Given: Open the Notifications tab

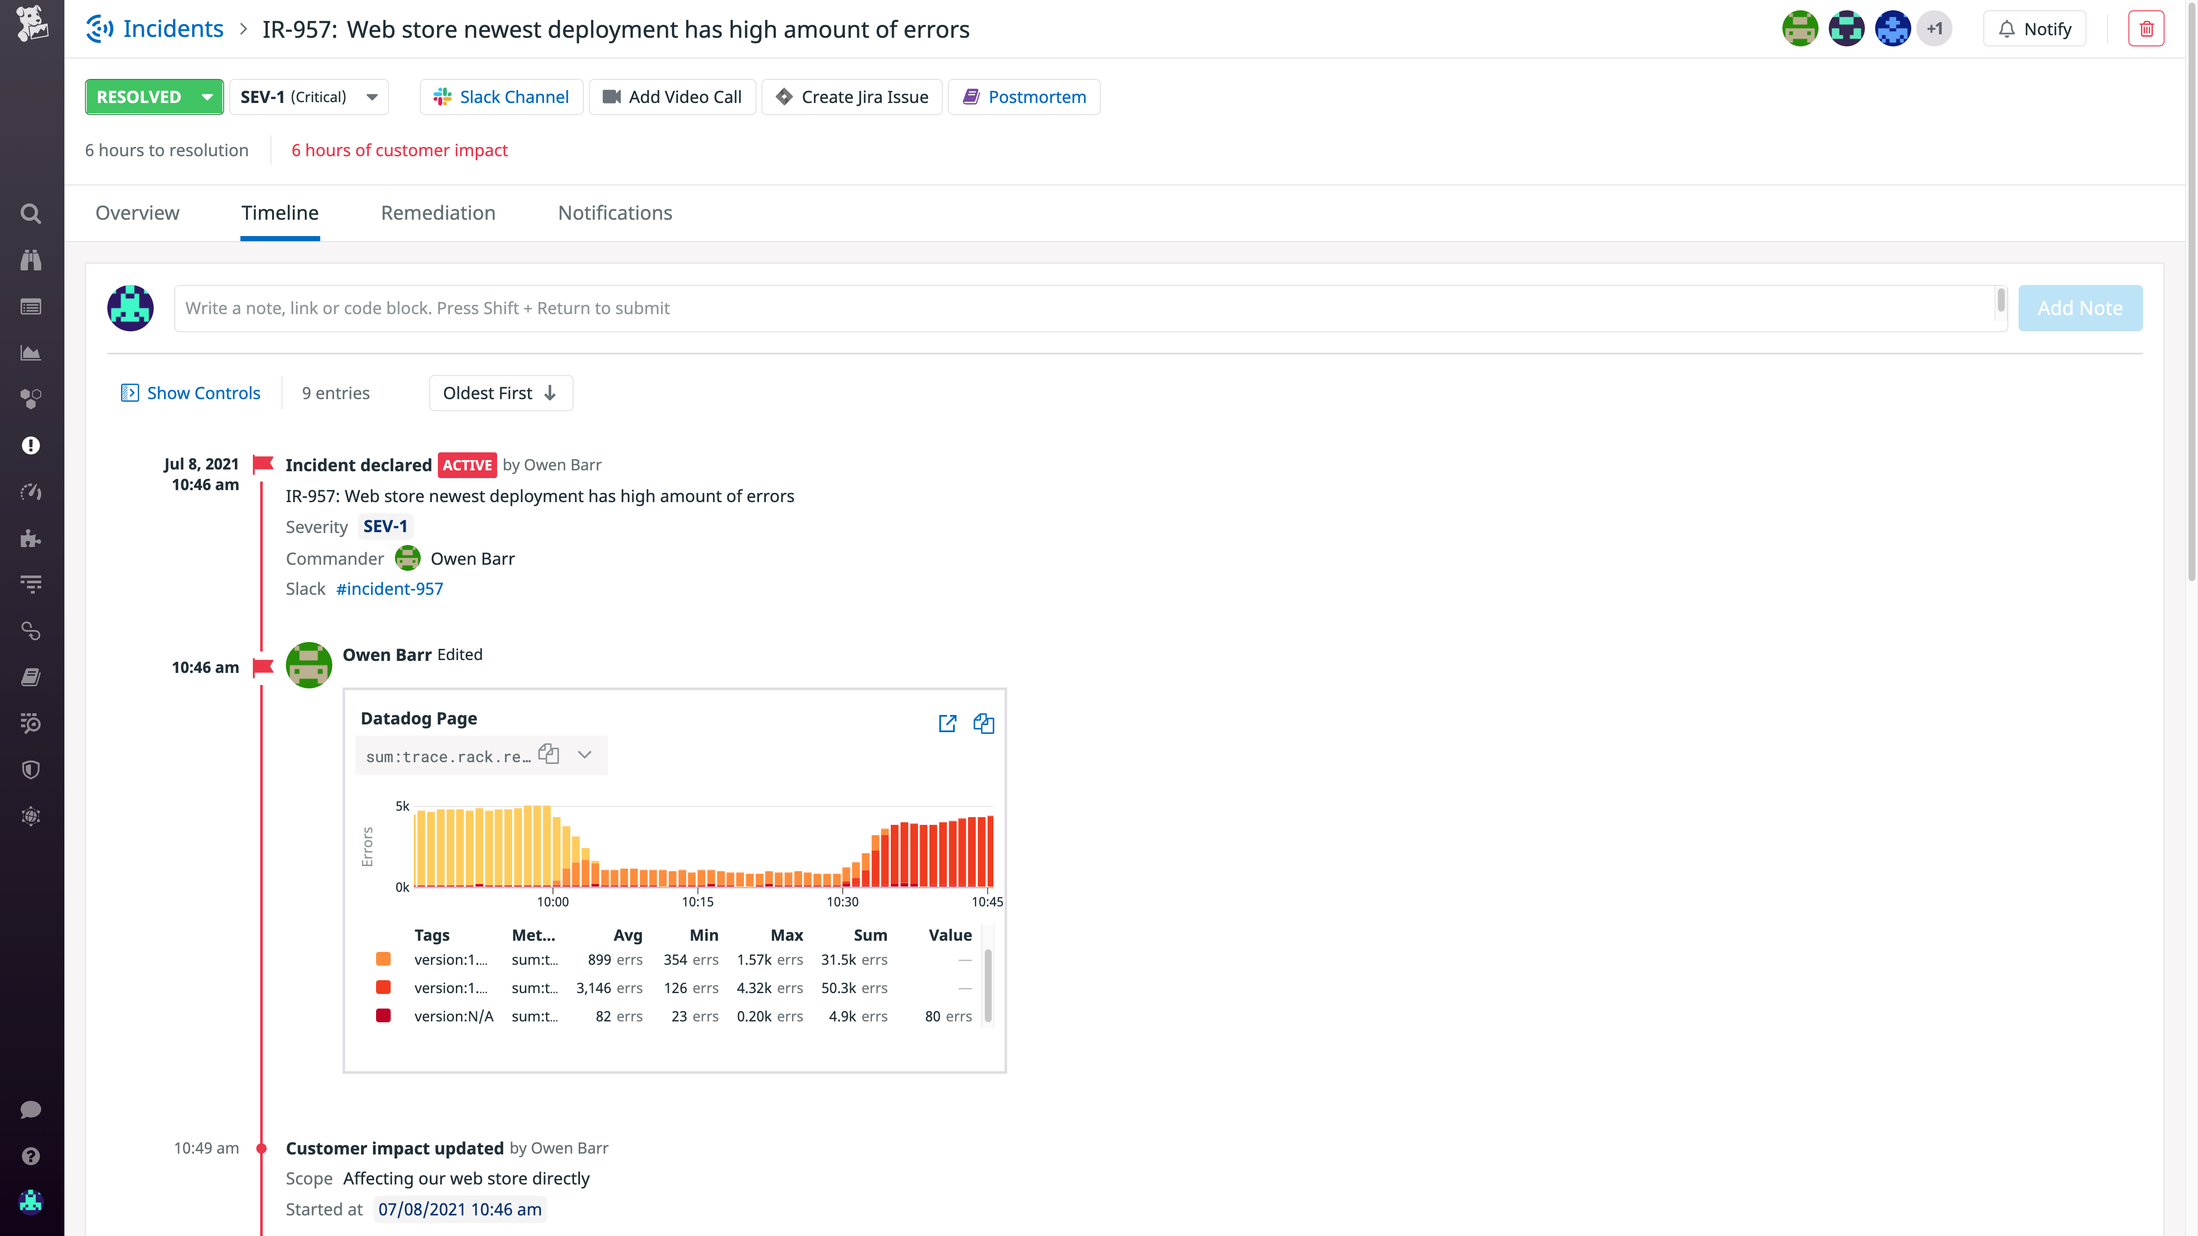Looking at the screenshot, I should 614,212.
